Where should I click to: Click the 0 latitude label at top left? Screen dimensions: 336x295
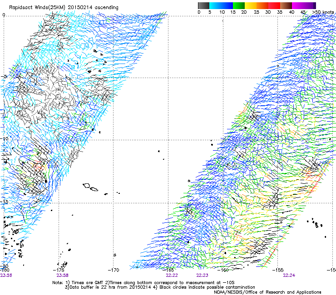tap(4, 15)
